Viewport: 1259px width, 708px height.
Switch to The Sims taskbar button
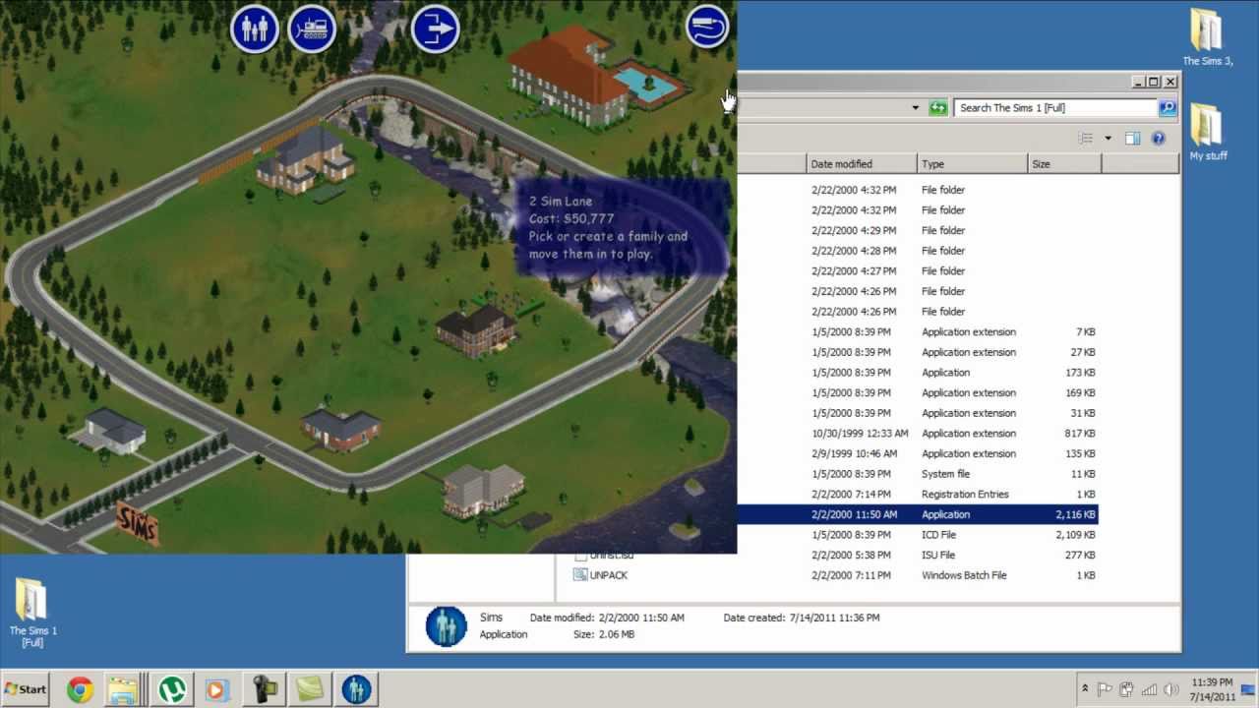coord(356,689)
